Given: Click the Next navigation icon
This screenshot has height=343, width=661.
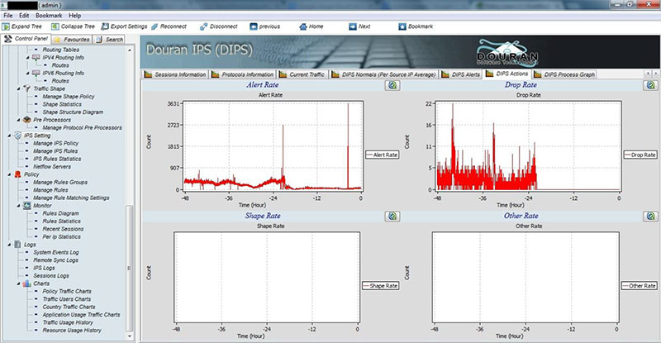Looking at the screenshot, I should (x=353, y=26).
